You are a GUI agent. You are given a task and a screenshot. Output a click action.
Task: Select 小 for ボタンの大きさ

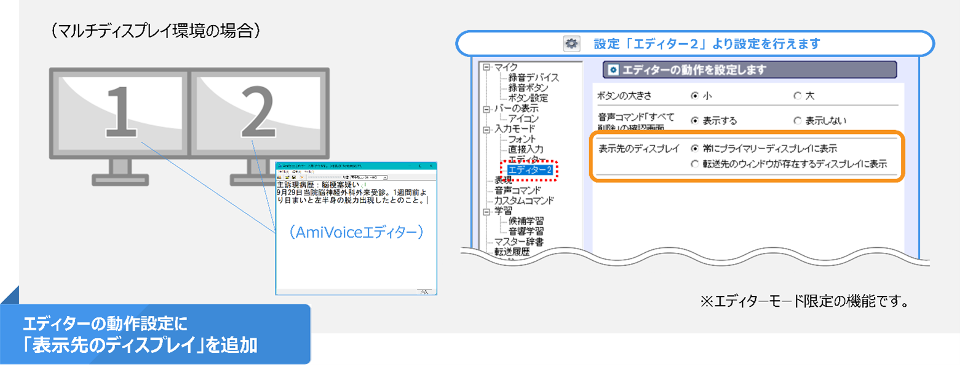[695, 96]
